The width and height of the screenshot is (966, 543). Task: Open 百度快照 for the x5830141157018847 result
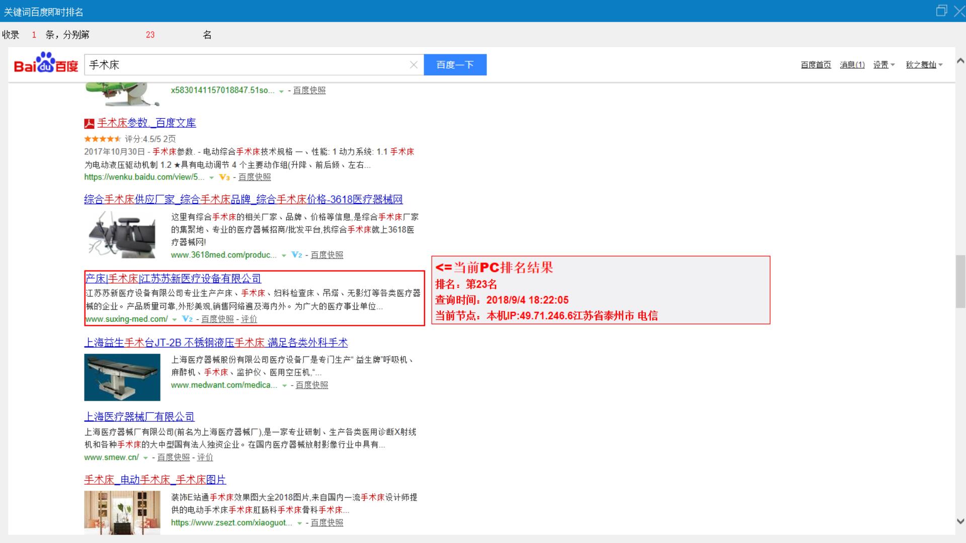309,90
